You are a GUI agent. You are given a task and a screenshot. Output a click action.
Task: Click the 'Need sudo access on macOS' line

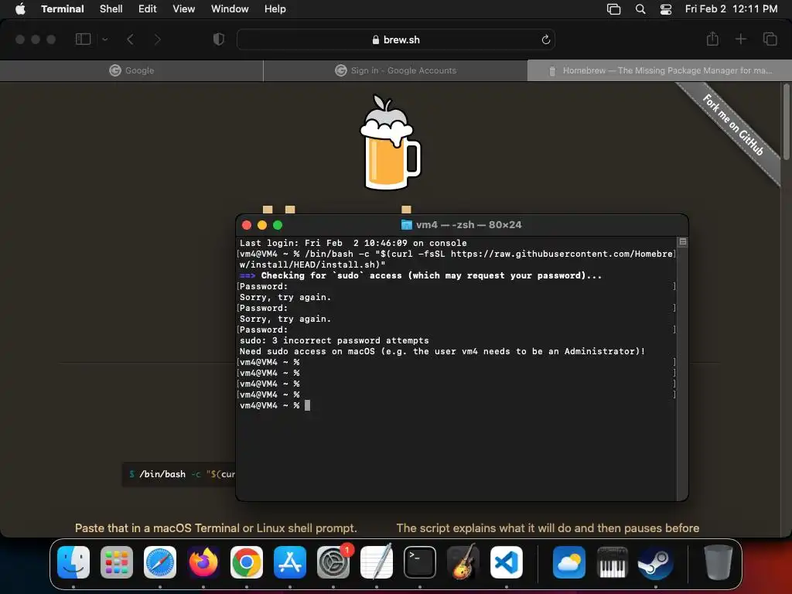coord(442,351)
